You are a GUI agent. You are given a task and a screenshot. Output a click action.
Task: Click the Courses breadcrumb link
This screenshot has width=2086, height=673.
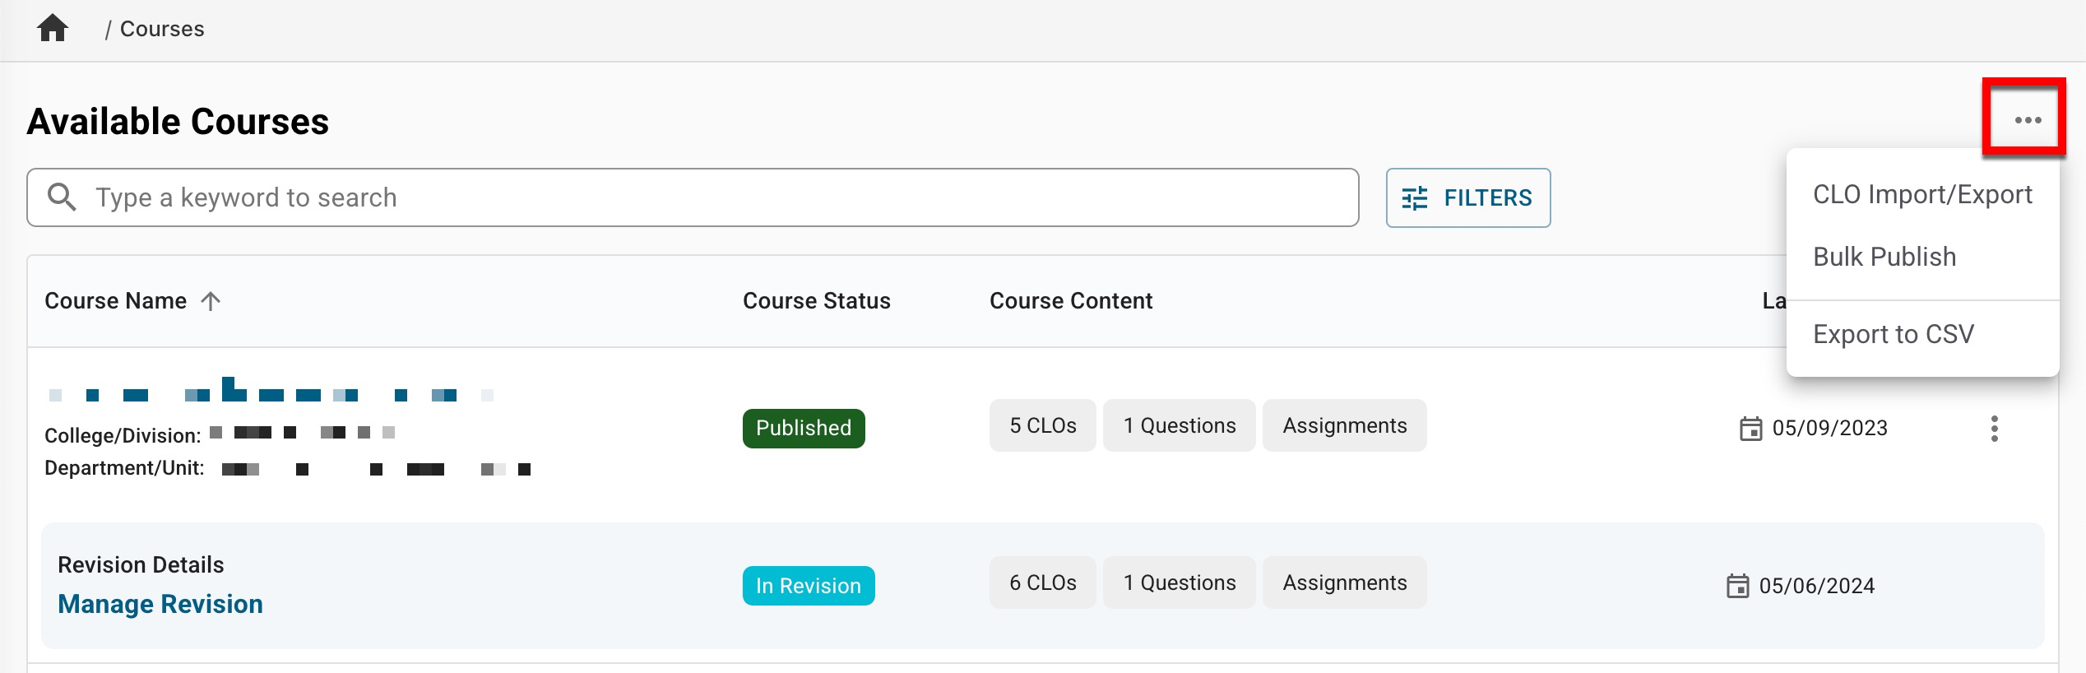point(162,29)
